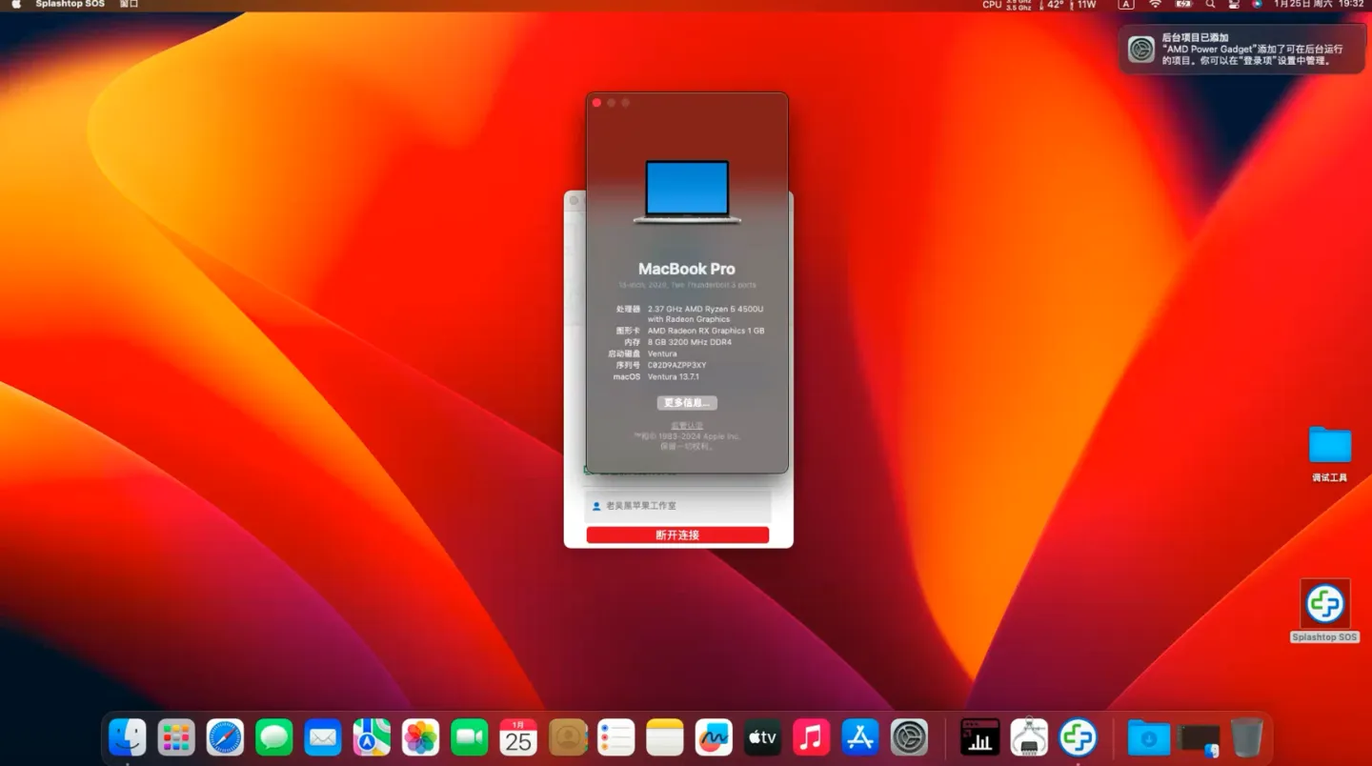Open the 监管认证 link

coord(687,424)
